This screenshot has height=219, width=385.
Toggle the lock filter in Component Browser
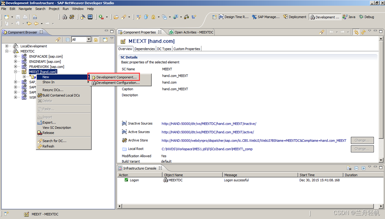(96, 40)
